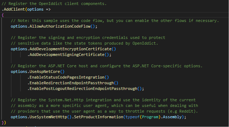Image resolution: width=229 pixels, height=127 pixels.
Task: Click the AddDevelopmentSigningCertificate method
Action: (67, 55)
